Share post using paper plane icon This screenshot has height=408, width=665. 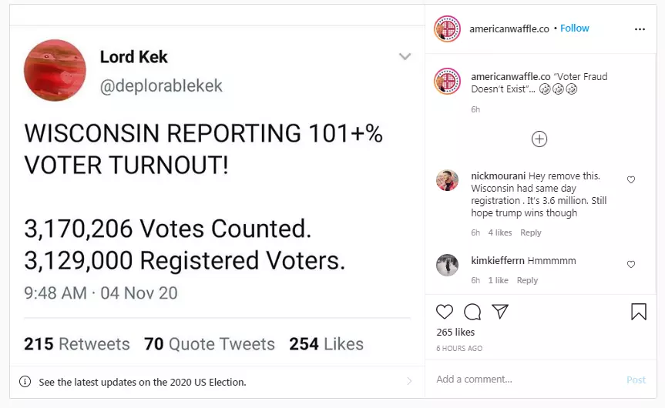(500, 312)
